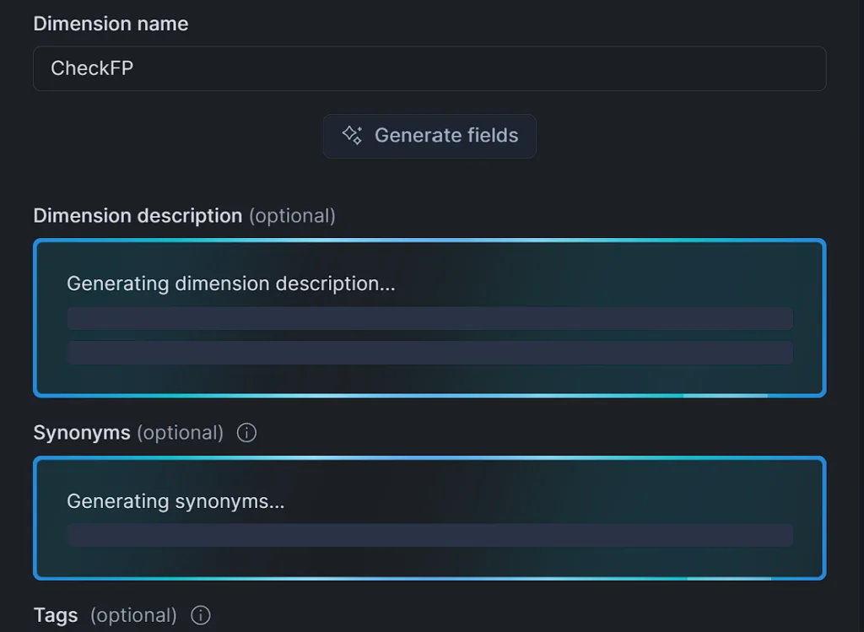Click the Generating dimension description text
Screen dimensions: 864x632
tap(231, 284)
